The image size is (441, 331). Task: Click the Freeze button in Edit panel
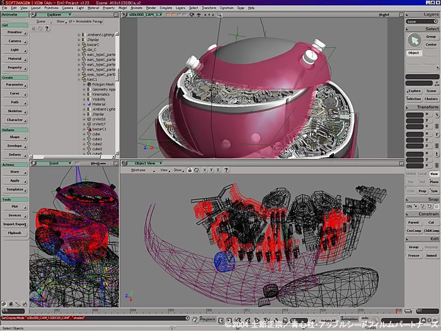tap(413, 255)
